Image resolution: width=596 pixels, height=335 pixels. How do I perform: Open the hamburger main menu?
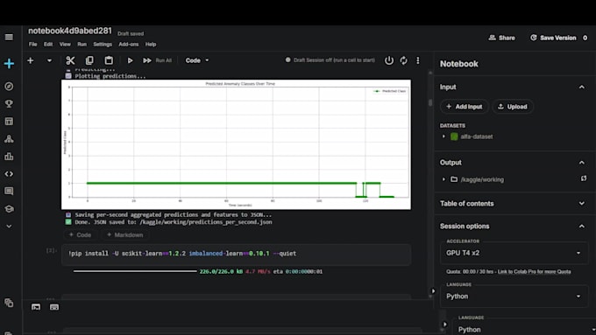tap(9, 37)
